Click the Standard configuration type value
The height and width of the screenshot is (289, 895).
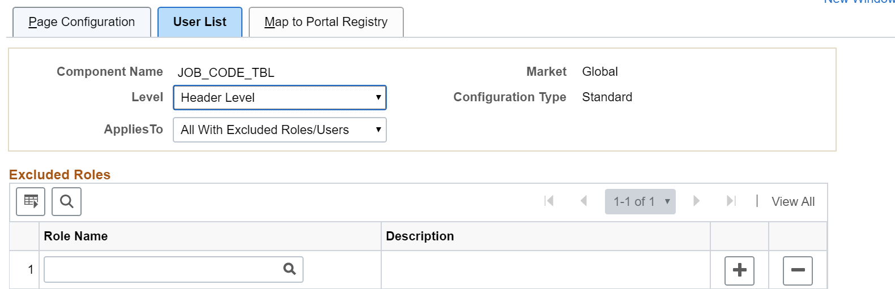point(607,97)
